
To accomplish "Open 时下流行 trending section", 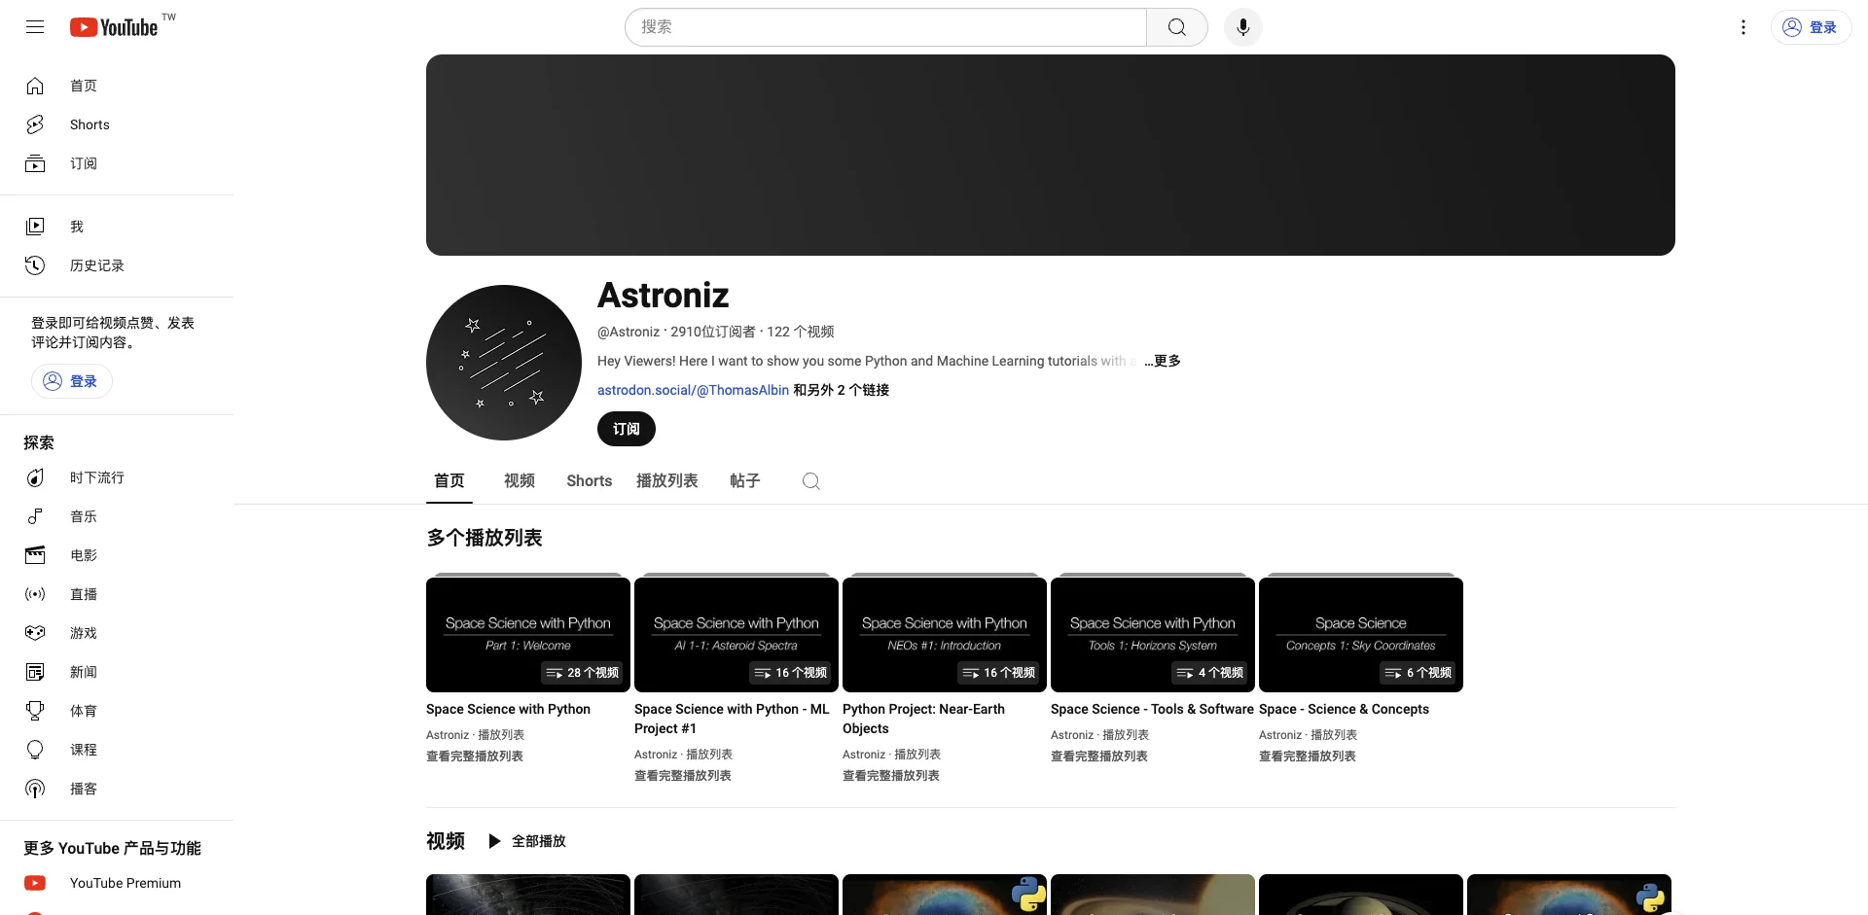I will (x=117, y=477).
